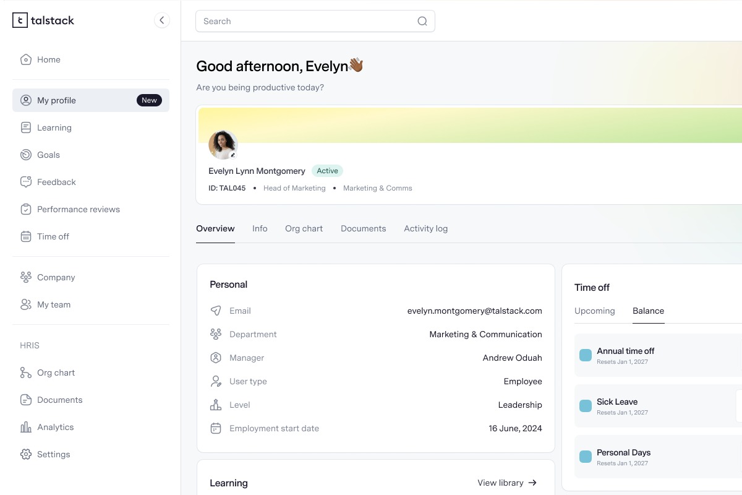Open View library link

(508, 483)
